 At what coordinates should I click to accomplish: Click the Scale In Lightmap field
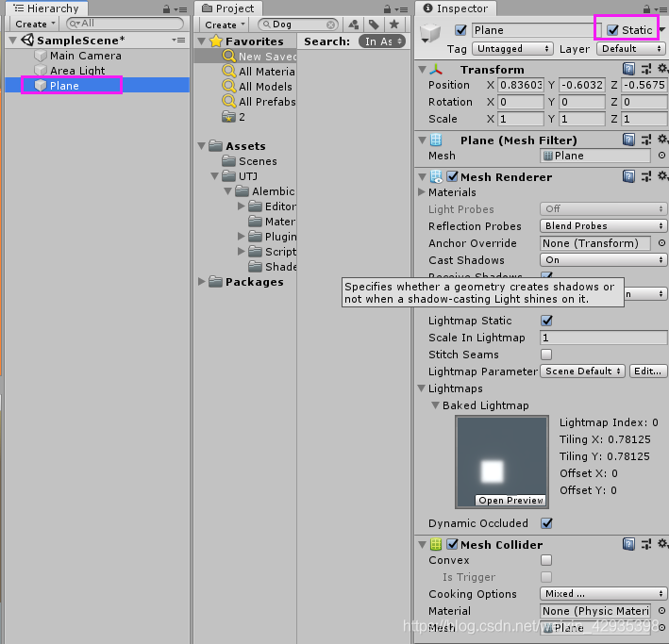click(603, 338)
